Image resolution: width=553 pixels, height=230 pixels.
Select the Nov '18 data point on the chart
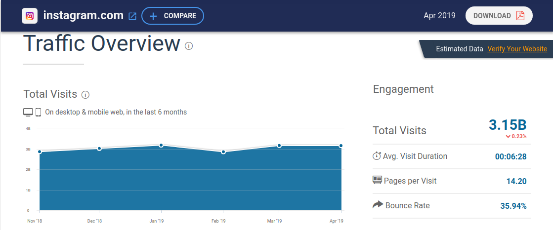[x=40, y=152]
